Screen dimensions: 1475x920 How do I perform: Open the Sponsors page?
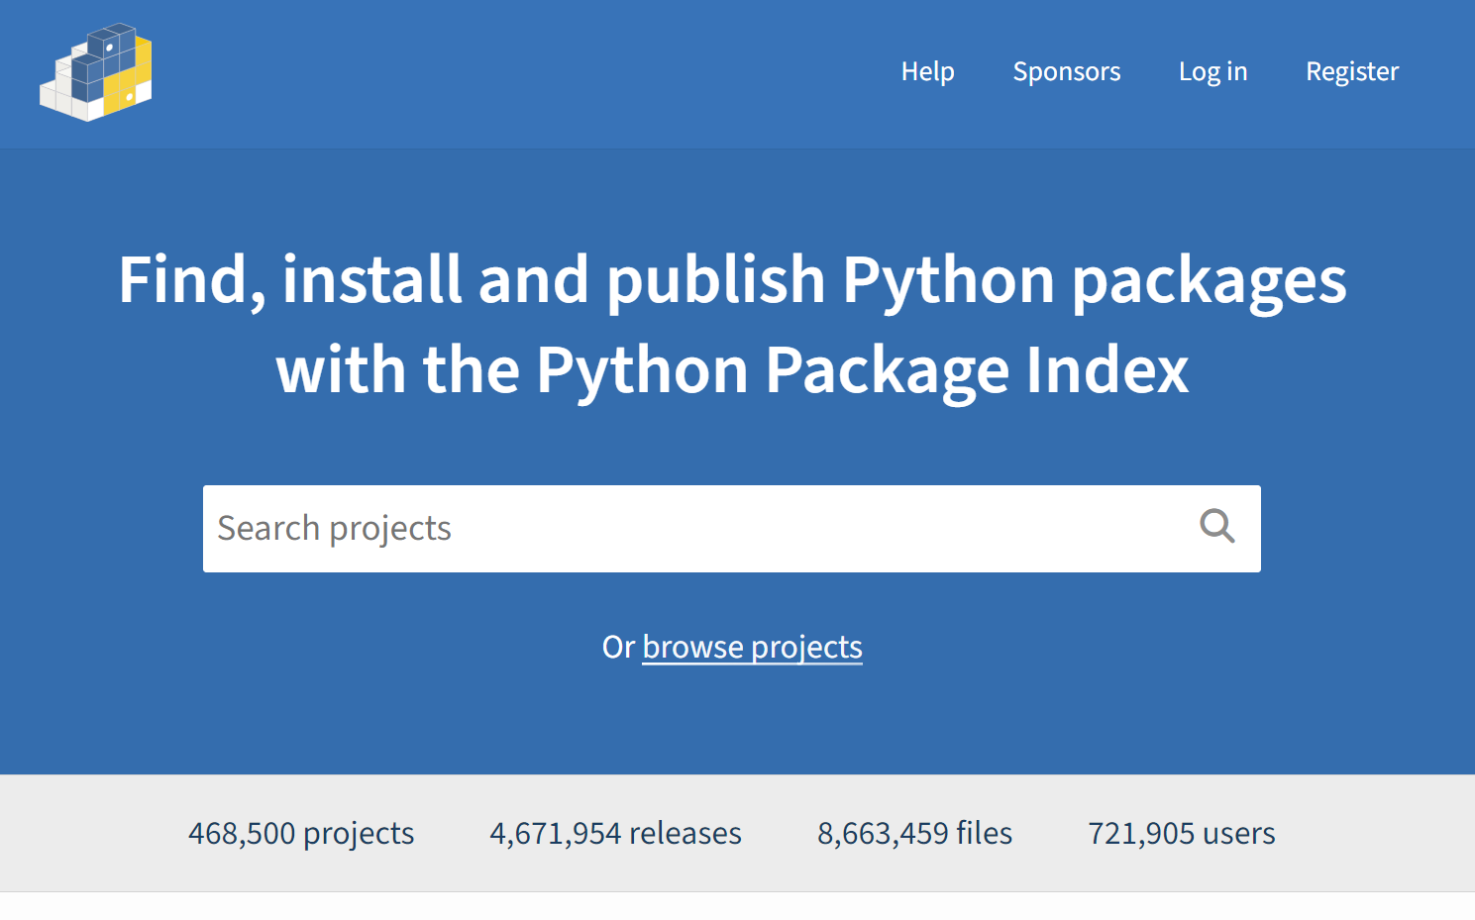[1066, 71]
